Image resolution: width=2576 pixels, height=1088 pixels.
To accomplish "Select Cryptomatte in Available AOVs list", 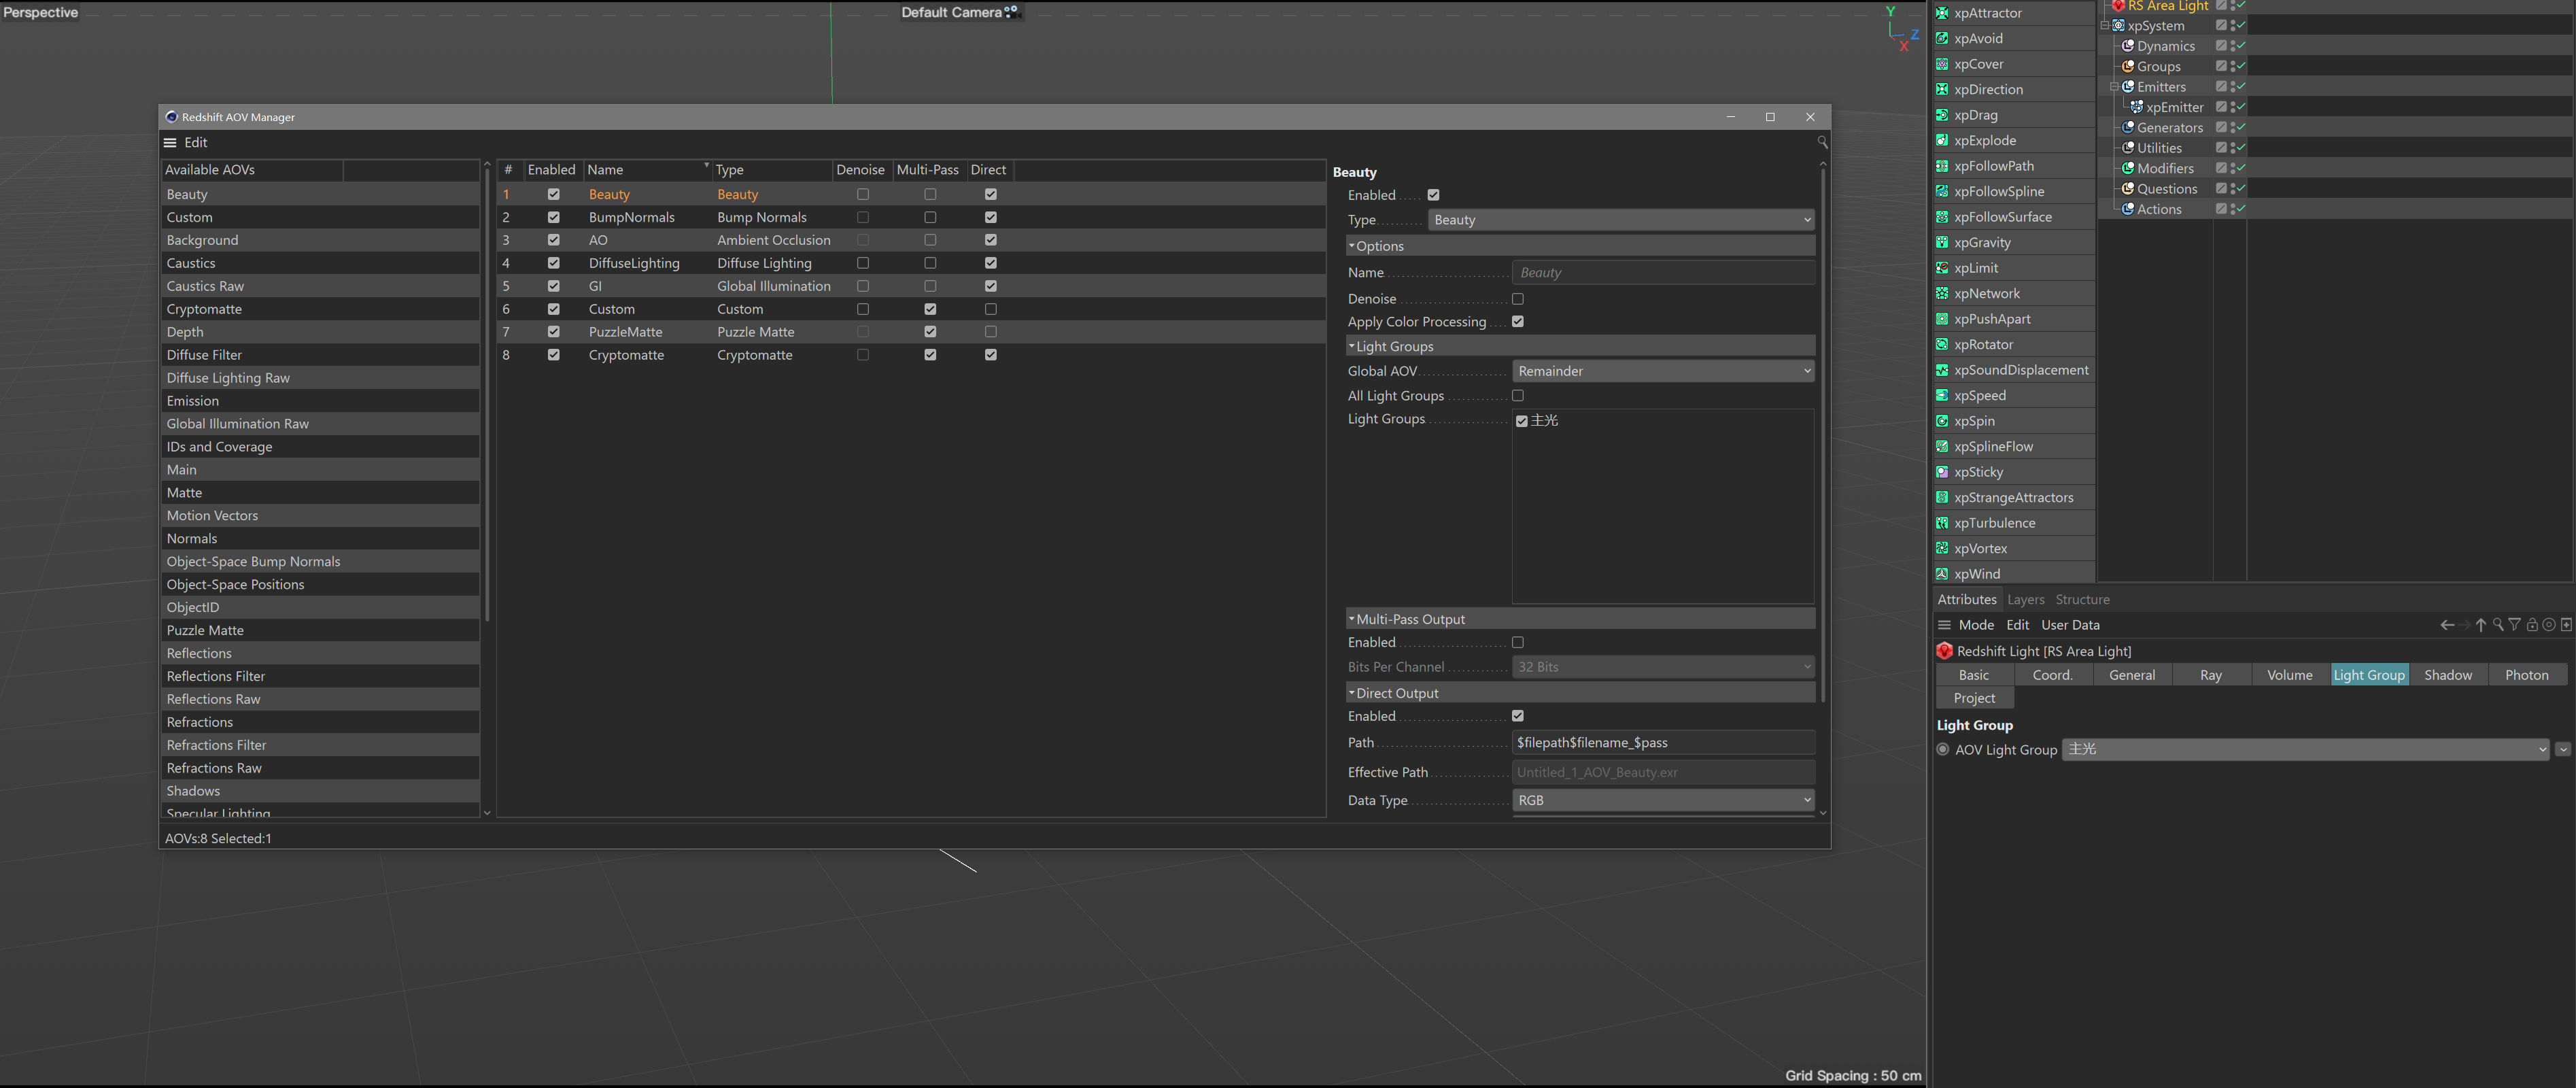I will click(x=320, y=309).
